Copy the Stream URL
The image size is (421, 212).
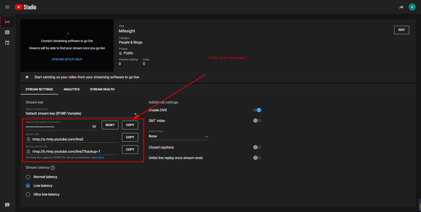pos(130,137)
